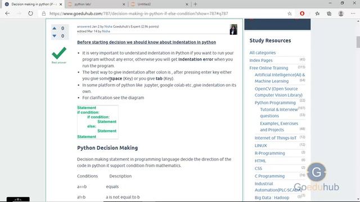Click author link Nisha after answered
The height and width of the screenshot is (202, 360).
point(108,26)
